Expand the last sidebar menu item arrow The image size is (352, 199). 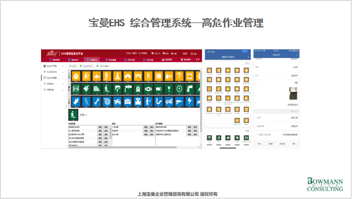click(x=63, y=90)
